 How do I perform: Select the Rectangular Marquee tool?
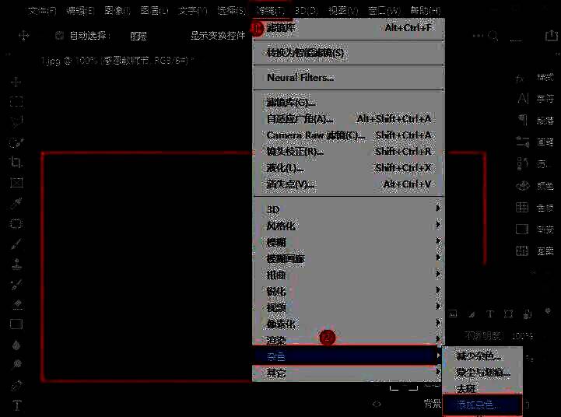[16, 102]
